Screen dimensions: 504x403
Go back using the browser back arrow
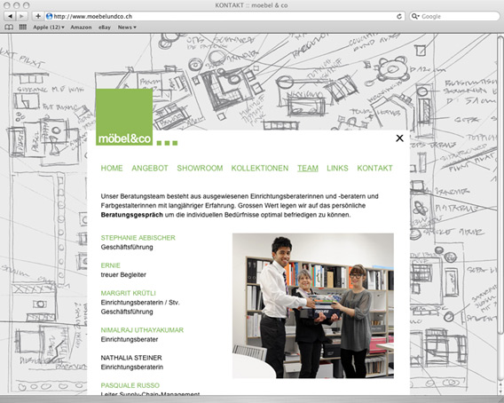tap(11, 16)
